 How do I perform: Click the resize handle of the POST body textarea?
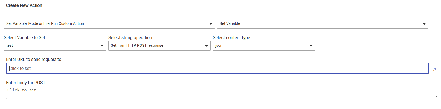435,97
